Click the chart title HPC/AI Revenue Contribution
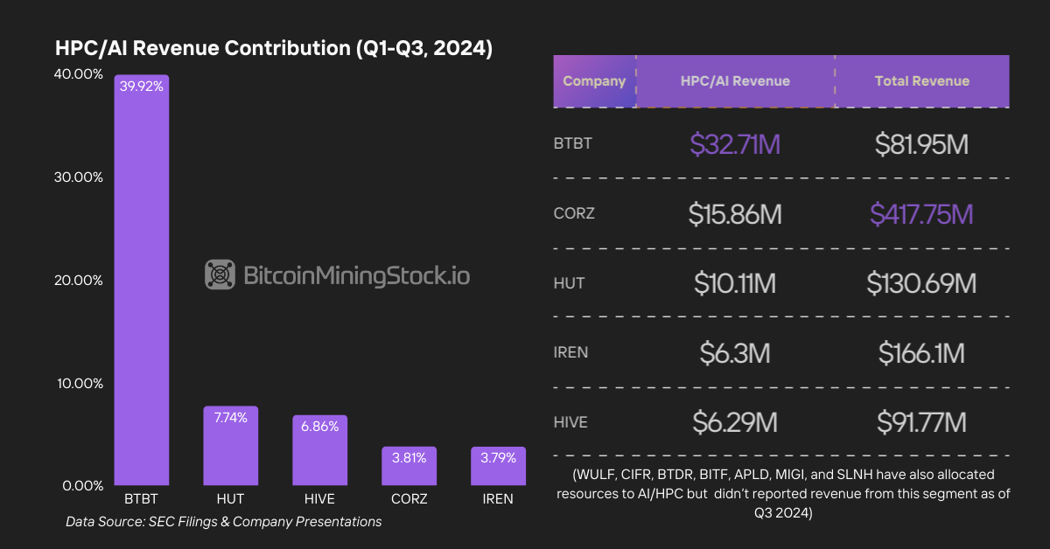Image resolution: width=1050 pixels, height=549 pixels. (274, 48)
